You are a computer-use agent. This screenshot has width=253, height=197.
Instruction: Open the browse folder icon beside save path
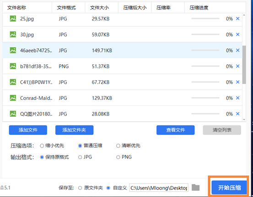[x=195, y=187]
